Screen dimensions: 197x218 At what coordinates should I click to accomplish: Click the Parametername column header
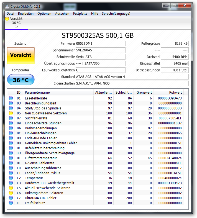[x=58, y=93]
